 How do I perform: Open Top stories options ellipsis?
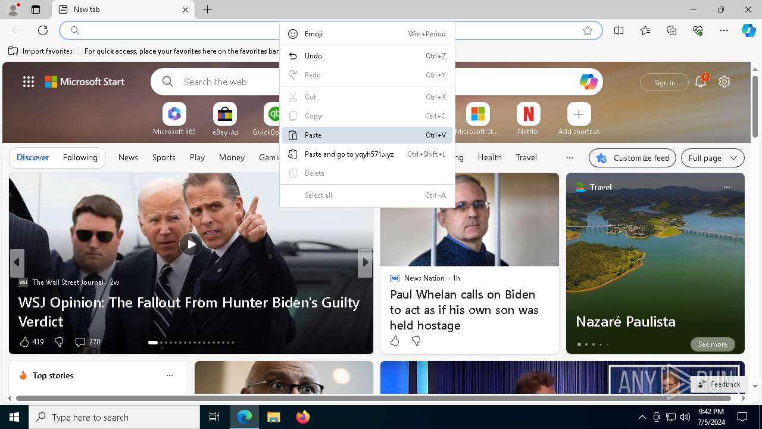170,375
